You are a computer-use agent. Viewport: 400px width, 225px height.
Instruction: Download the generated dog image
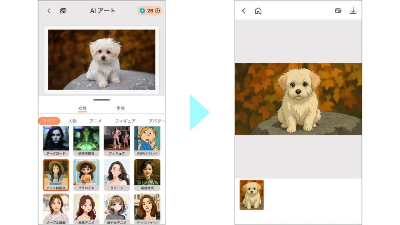pos(353,11)
